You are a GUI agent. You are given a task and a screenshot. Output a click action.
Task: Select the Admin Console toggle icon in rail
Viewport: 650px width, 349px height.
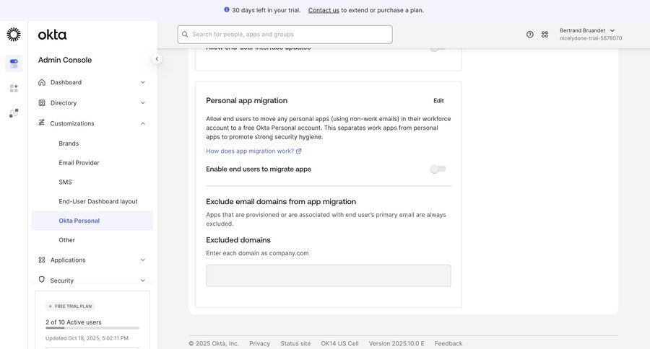(14, 63)
